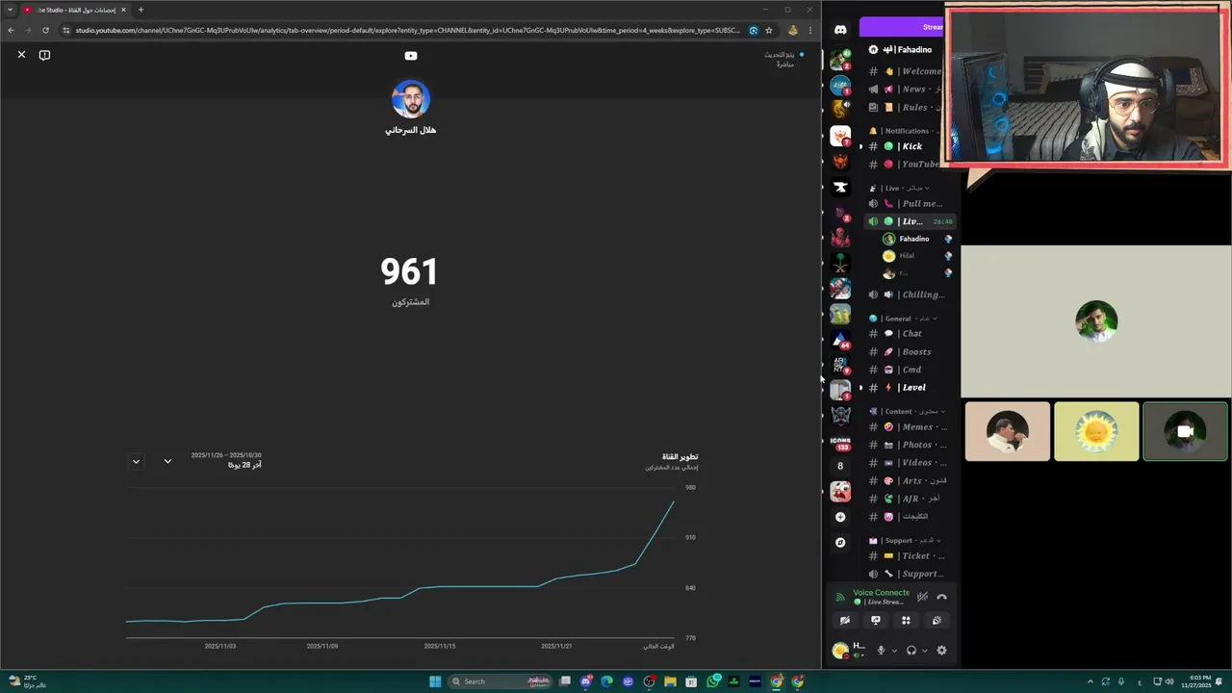
Task: Toggle Discord camera on or off
Action: (x=845, y=621)
